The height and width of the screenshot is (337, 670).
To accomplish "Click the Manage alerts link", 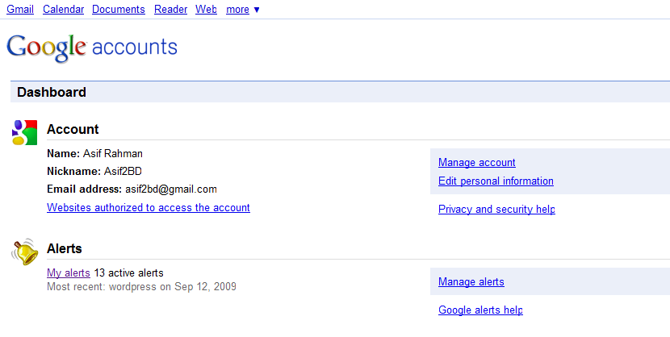I will tap(471, 282).
